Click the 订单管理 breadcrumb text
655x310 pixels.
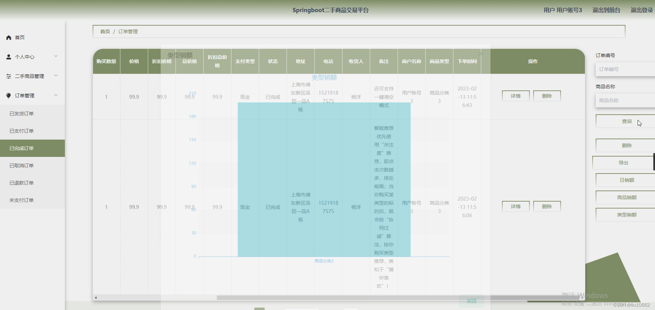click(x=128, y=32)
